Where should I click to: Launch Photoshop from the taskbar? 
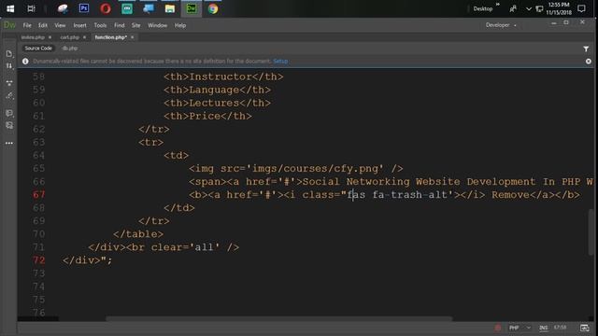click(x=84, y=8)
